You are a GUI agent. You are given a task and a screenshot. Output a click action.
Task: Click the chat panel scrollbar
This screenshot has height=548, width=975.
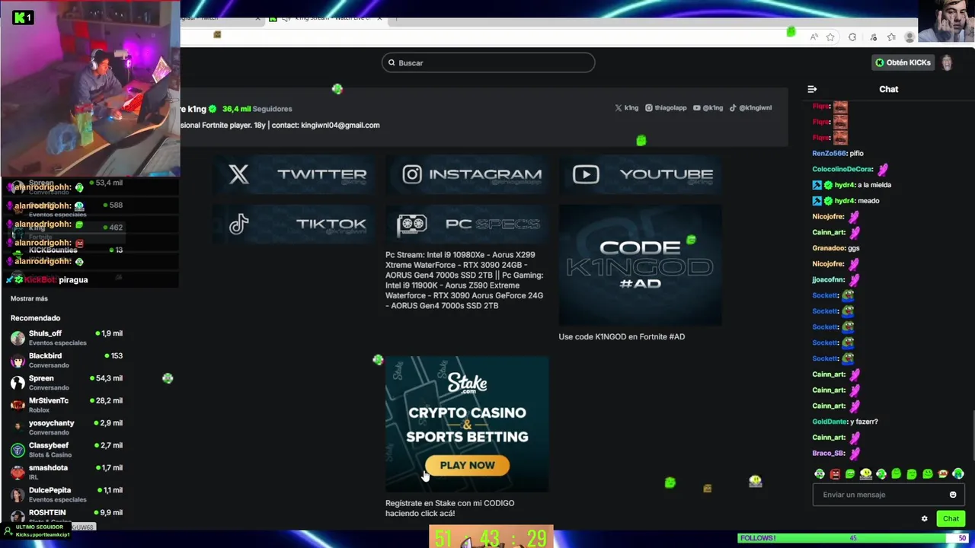[972, 434]
